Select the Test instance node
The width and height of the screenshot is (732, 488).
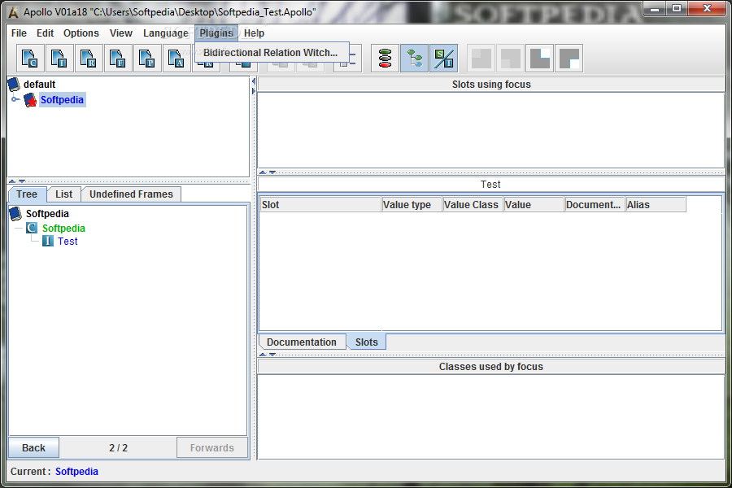click(68, 242)
